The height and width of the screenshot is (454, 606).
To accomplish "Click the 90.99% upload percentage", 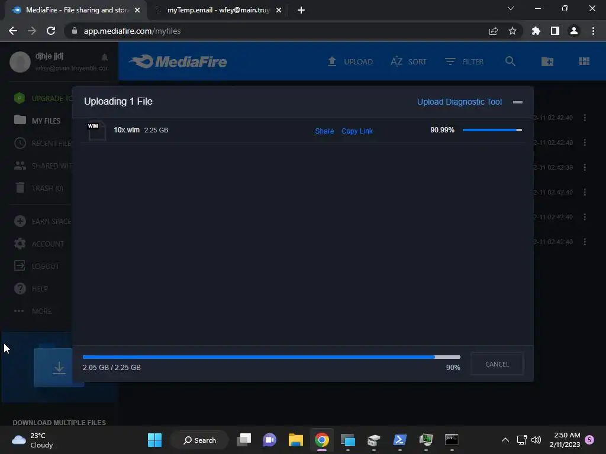I will (442, 130).
